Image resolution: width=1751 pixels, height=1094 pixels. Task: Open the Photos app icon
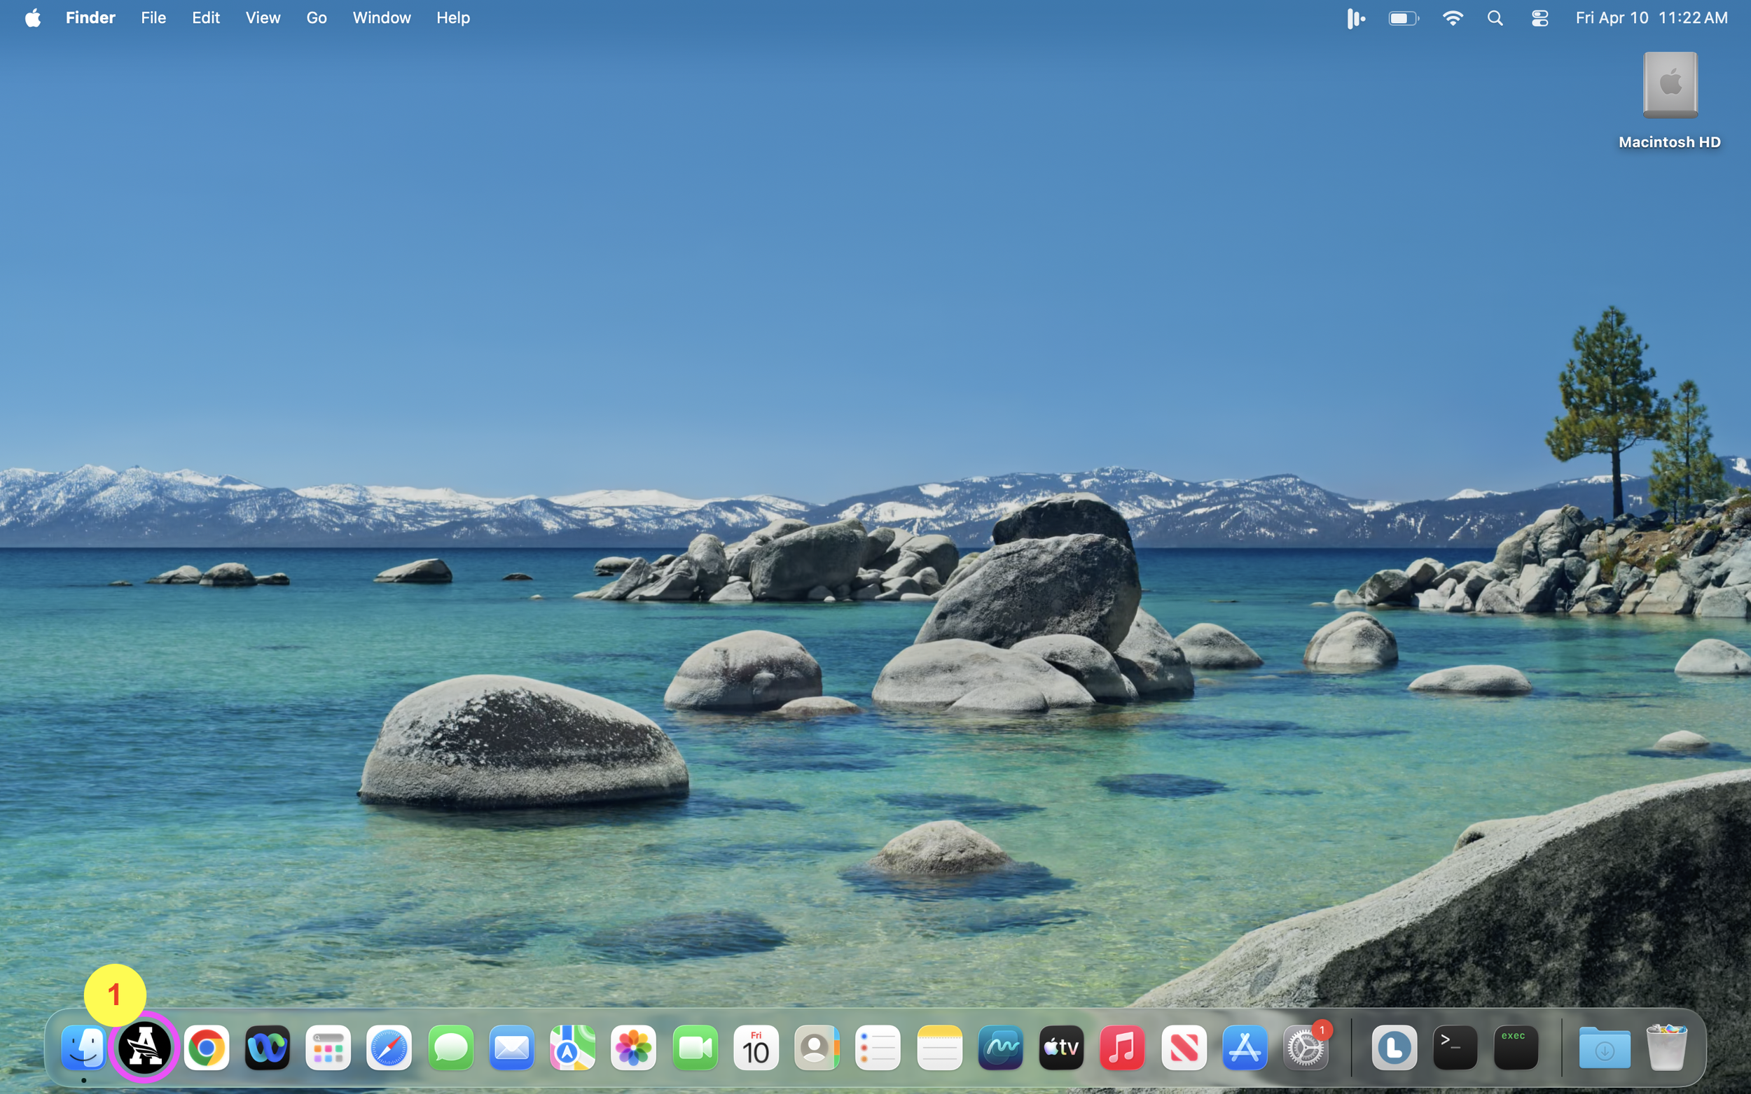coord(633,1047)
